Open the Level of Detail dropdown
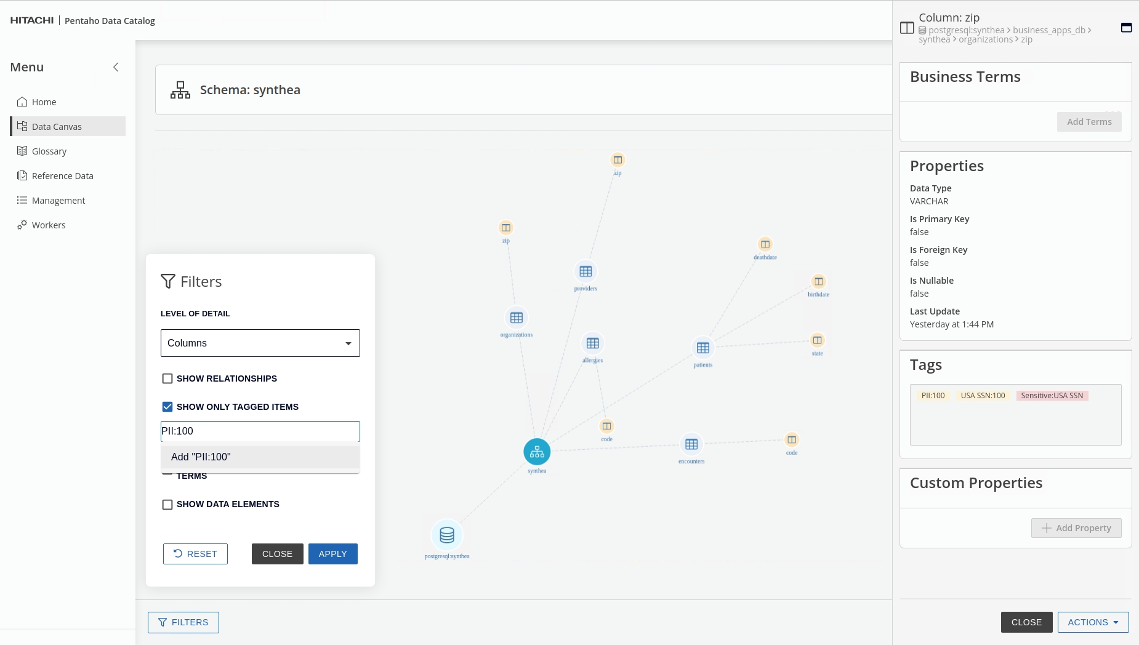The height and width of the screenshot is (645, 1139). (x=260, y=343)
